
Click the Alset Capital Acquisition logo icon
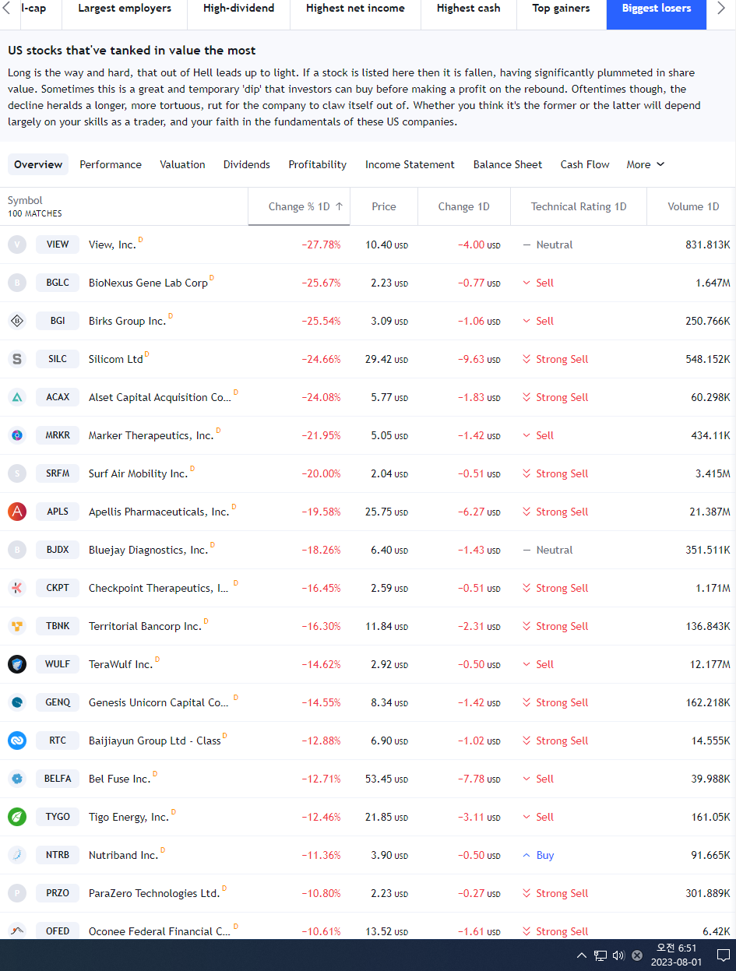(x=17, y=397)
